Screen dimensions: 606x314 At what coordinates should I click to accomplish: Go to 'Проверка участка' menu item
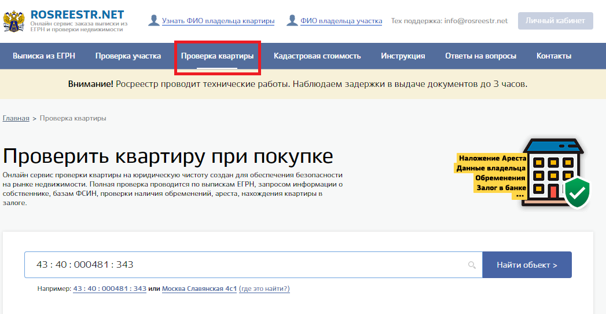click(128, 56)
